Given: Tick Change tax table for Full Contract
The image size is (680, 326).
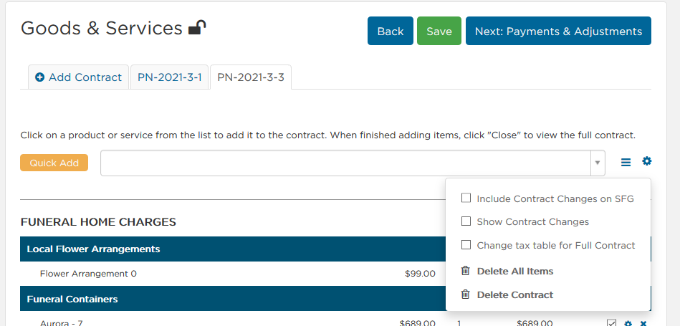Looking at the screenshot, I should [466, 245].
